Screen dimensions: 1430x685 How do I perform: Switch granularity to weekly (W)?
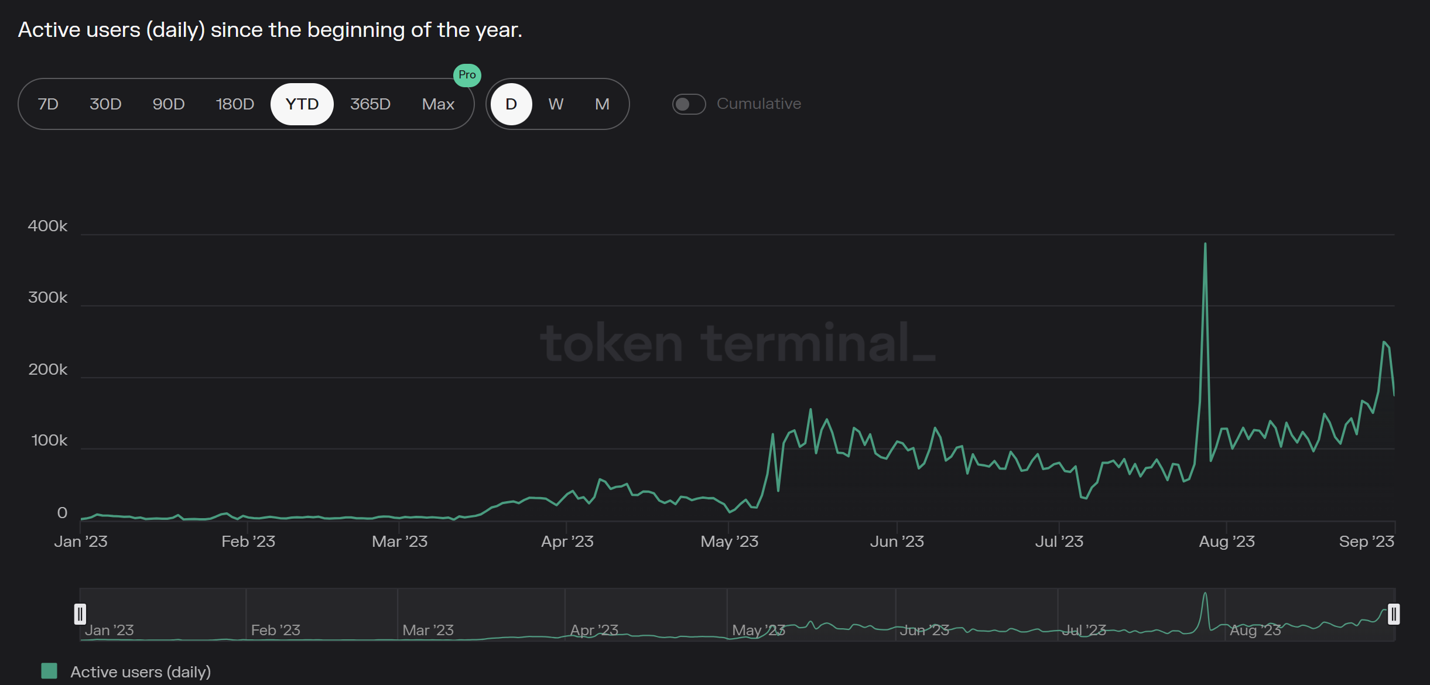[x=556, y=104]
